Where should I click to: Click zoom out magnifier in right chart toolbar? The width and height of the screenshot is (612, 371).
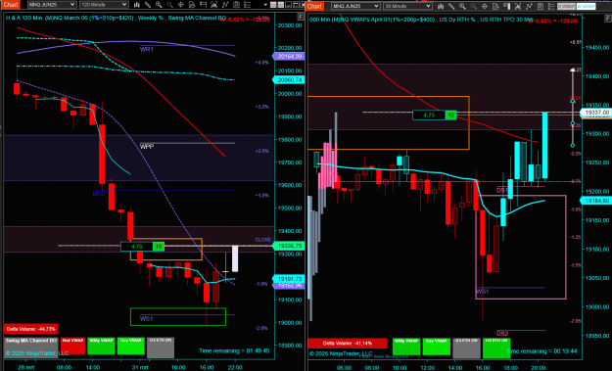[473, 6]
